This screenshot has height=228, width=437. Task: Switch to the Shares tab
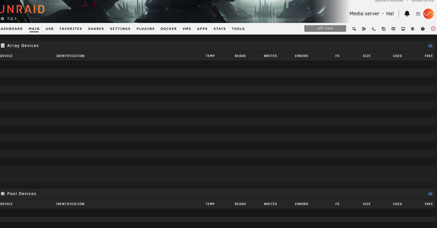[x=96, y=29]
